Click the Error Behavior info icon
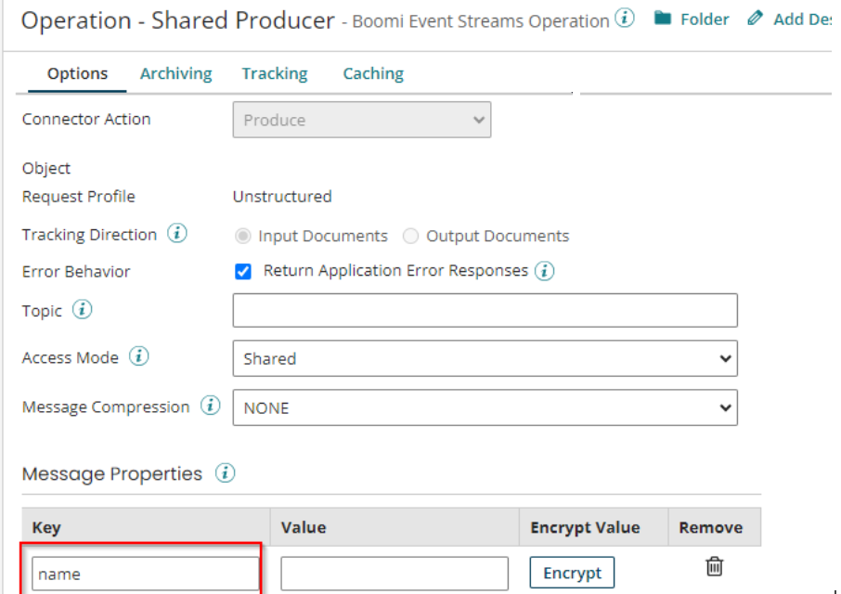 tap(545, 271)
